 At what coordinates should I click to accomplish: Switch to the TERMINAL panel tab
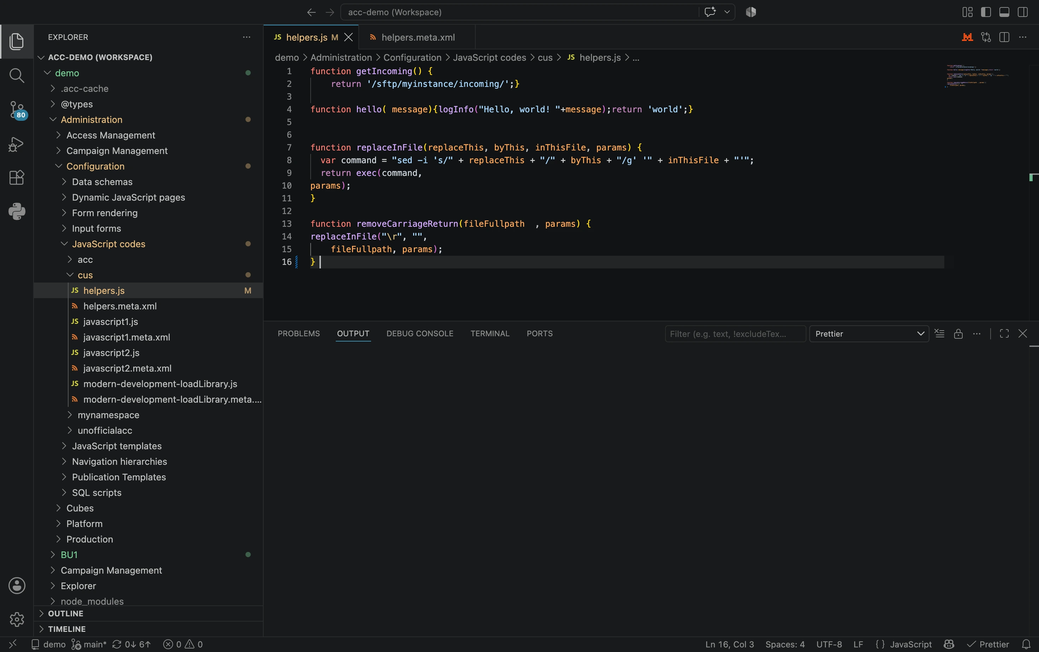[490, 333]
